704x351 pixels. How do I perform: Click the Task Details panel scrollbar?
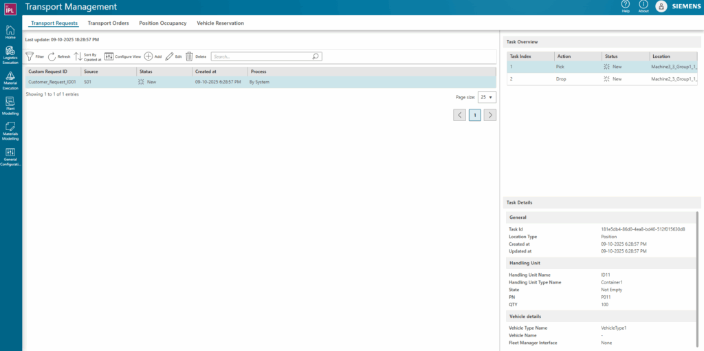coord(697,279)
